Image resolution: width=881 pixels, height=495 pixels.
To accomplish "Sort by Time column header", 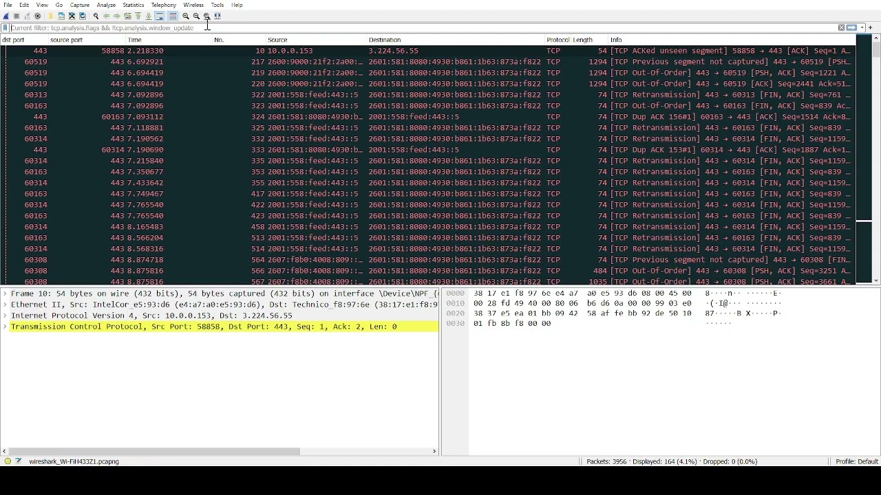I will 169,40.
